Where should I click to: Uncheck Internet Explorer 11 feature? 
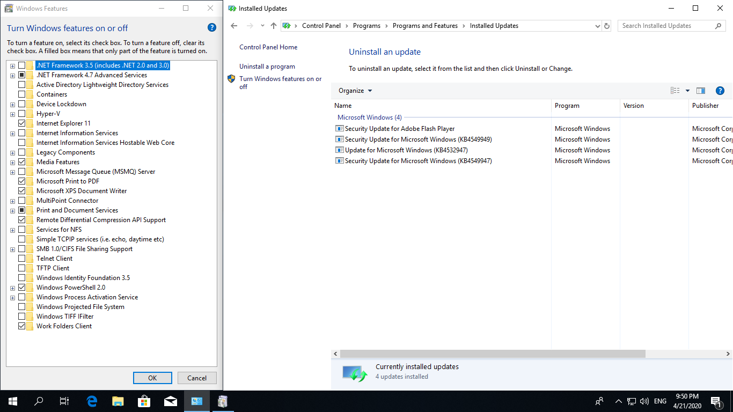22,123
